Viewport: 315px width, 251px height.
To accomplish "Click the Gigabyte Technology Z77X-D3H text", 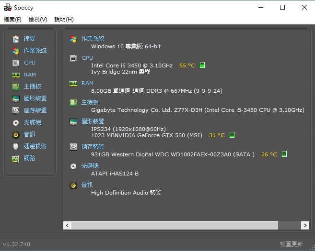I will 198,110.
